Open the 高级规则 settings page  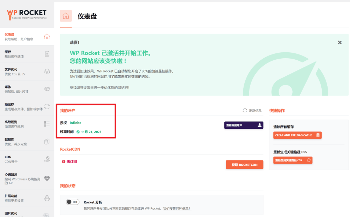click(x=27, y=124)
